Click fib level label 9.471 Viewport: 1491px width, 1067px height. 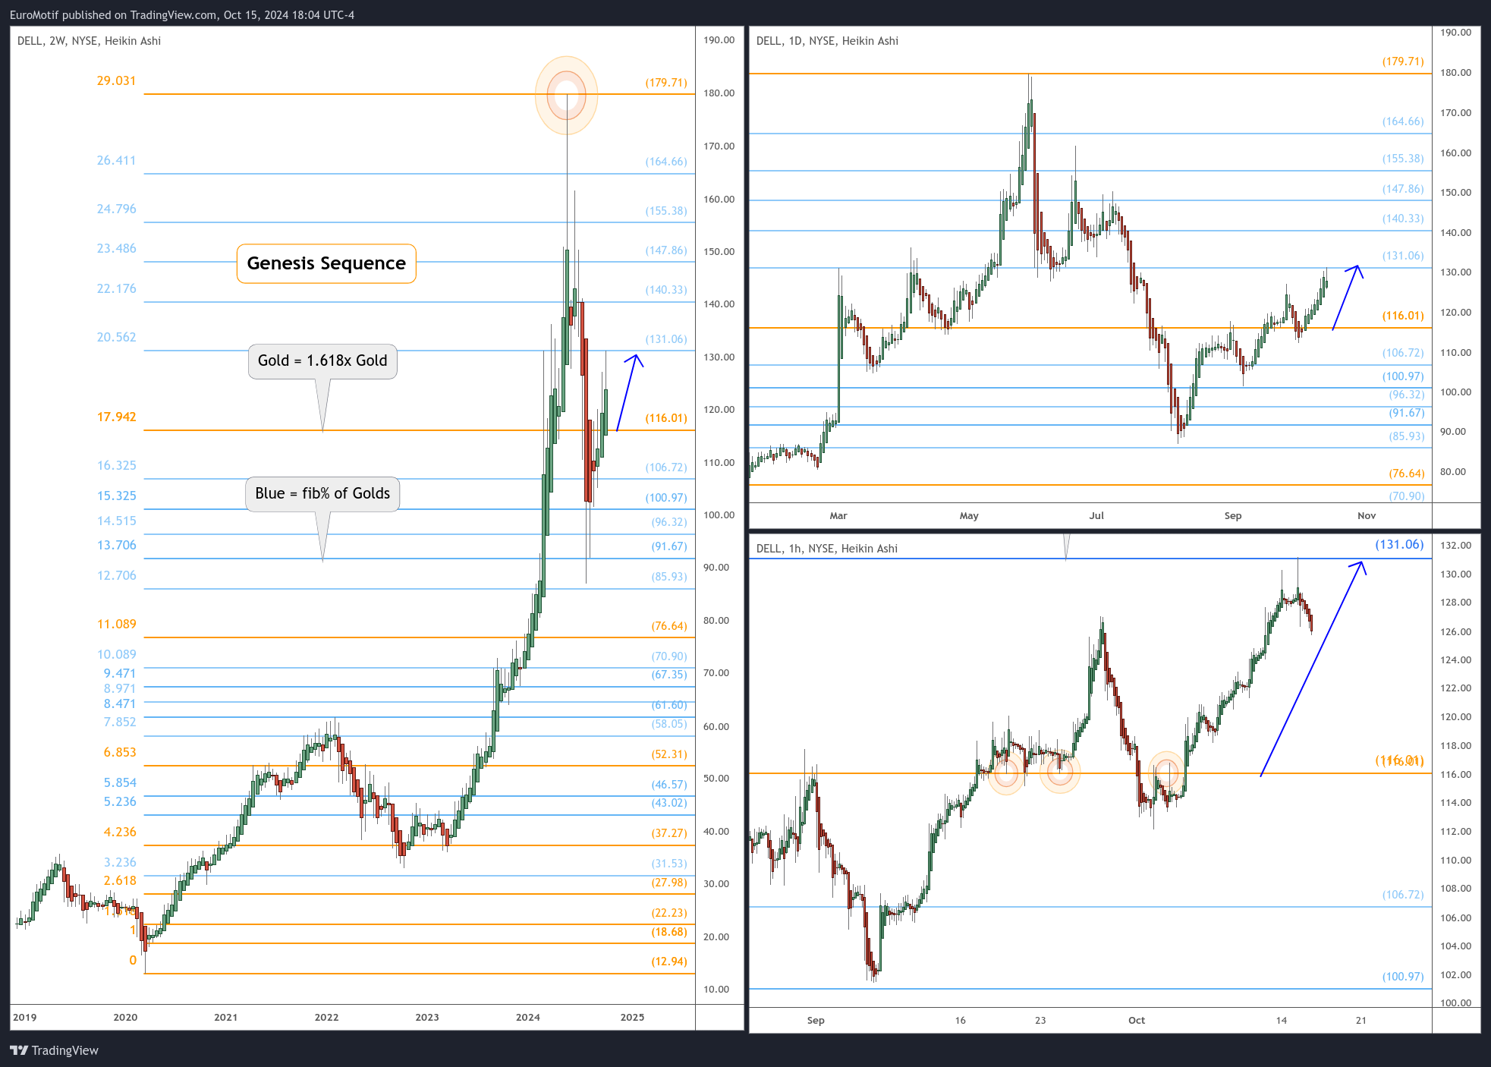[x=120, y=673]
